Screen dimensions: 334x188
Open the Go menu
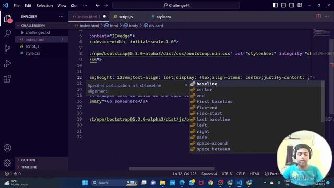[74, 6]
